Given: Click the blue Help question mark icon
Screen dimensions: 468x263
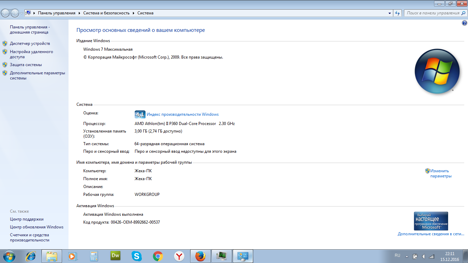Looking at the screenshot, I should point(465,23).
